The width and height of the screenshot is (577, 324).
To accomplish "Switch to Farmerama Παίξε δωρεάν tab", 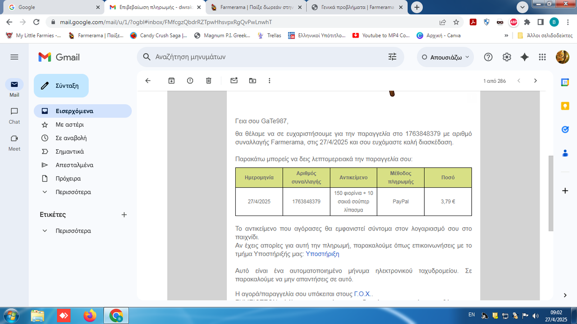I will [x=256, y=7].
